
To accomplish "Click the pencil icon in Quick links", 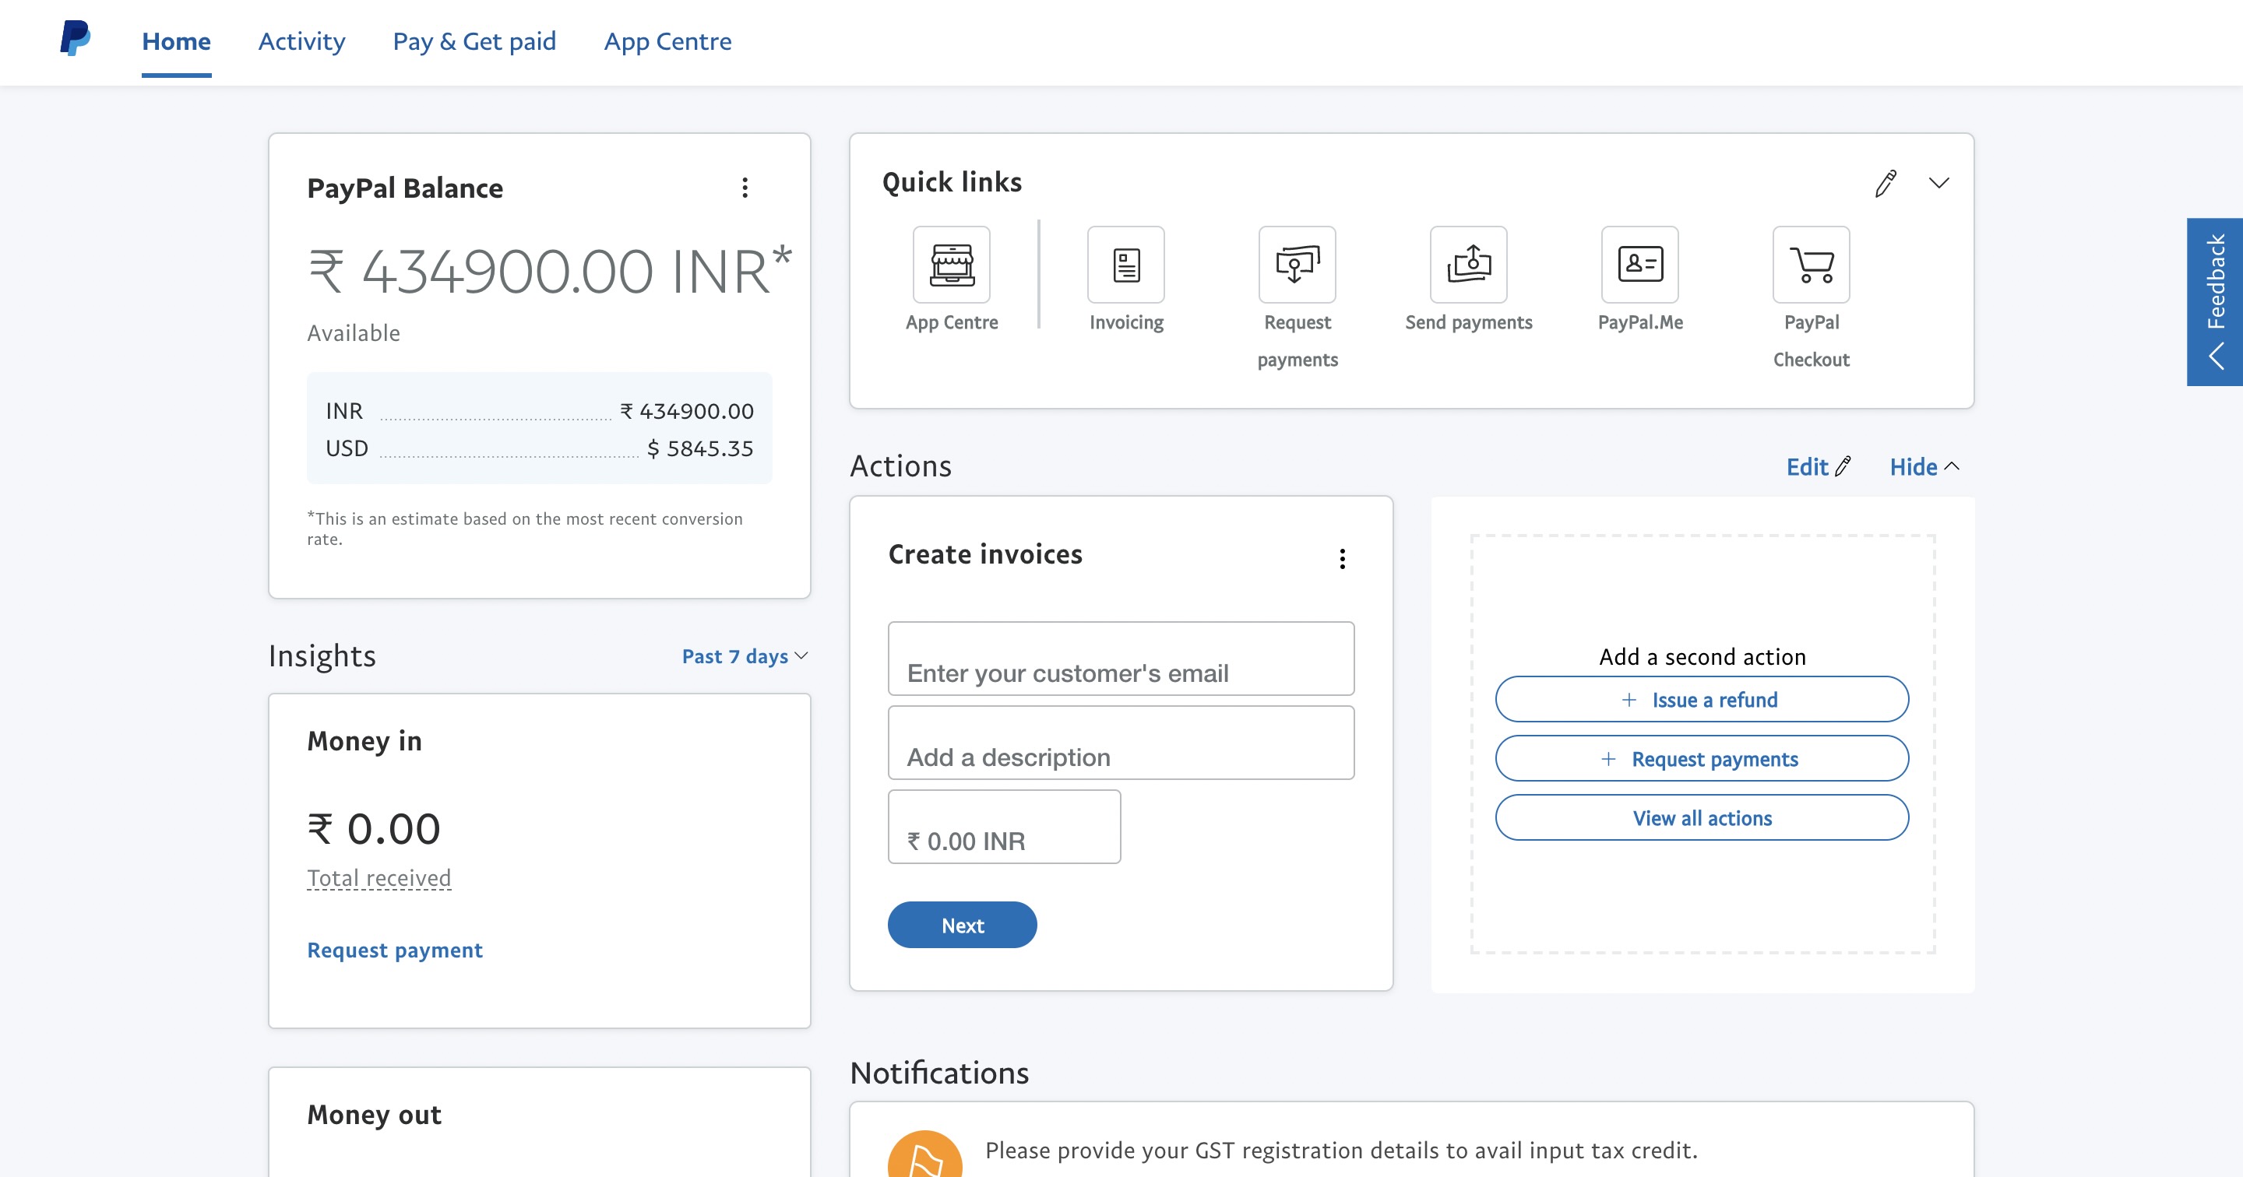I will [x=1885, y=183].
